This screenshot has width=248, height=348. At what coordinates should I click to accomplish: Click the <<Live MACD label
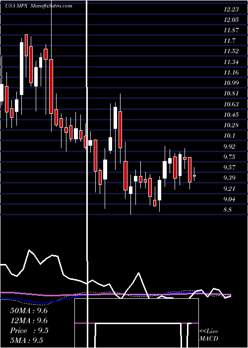coord(209,335)
